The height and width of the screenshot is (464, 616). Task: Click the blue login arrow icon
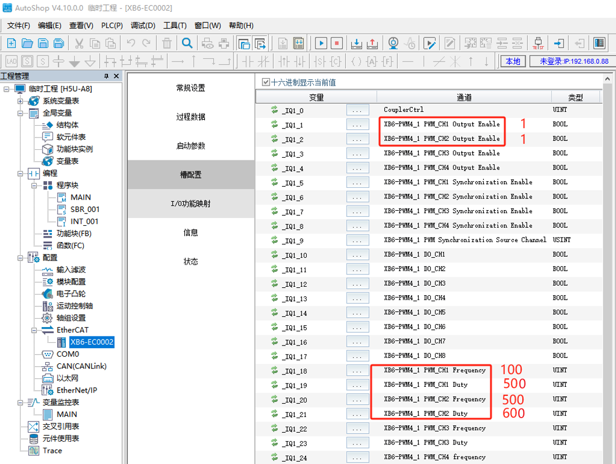coord(558,43)
